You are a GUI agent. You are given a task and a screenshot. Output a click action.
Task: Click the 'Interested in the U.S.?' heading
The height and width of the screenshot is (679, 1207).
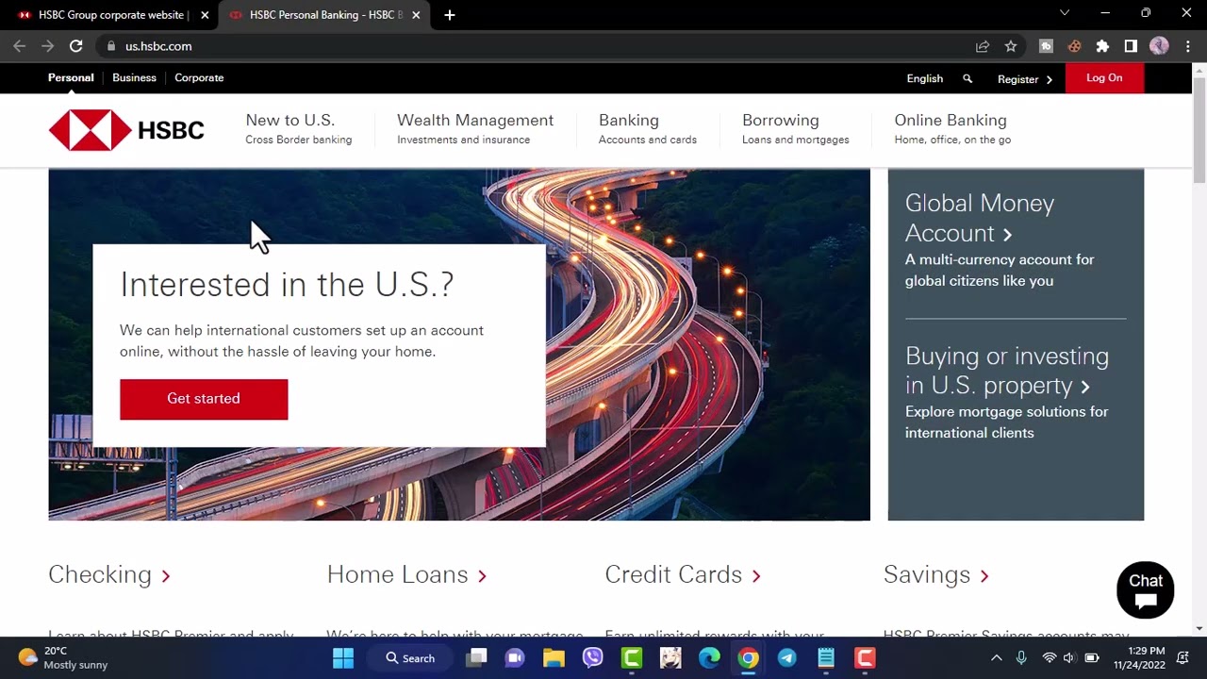pos(287,285)
